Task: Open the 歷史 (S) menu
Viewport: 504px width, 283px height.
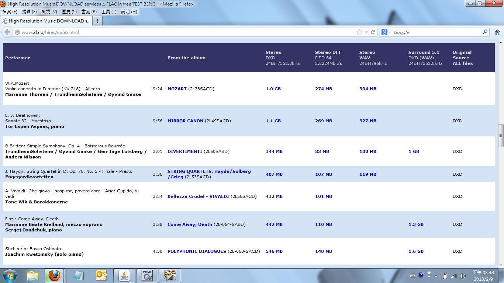Action: 69,12
